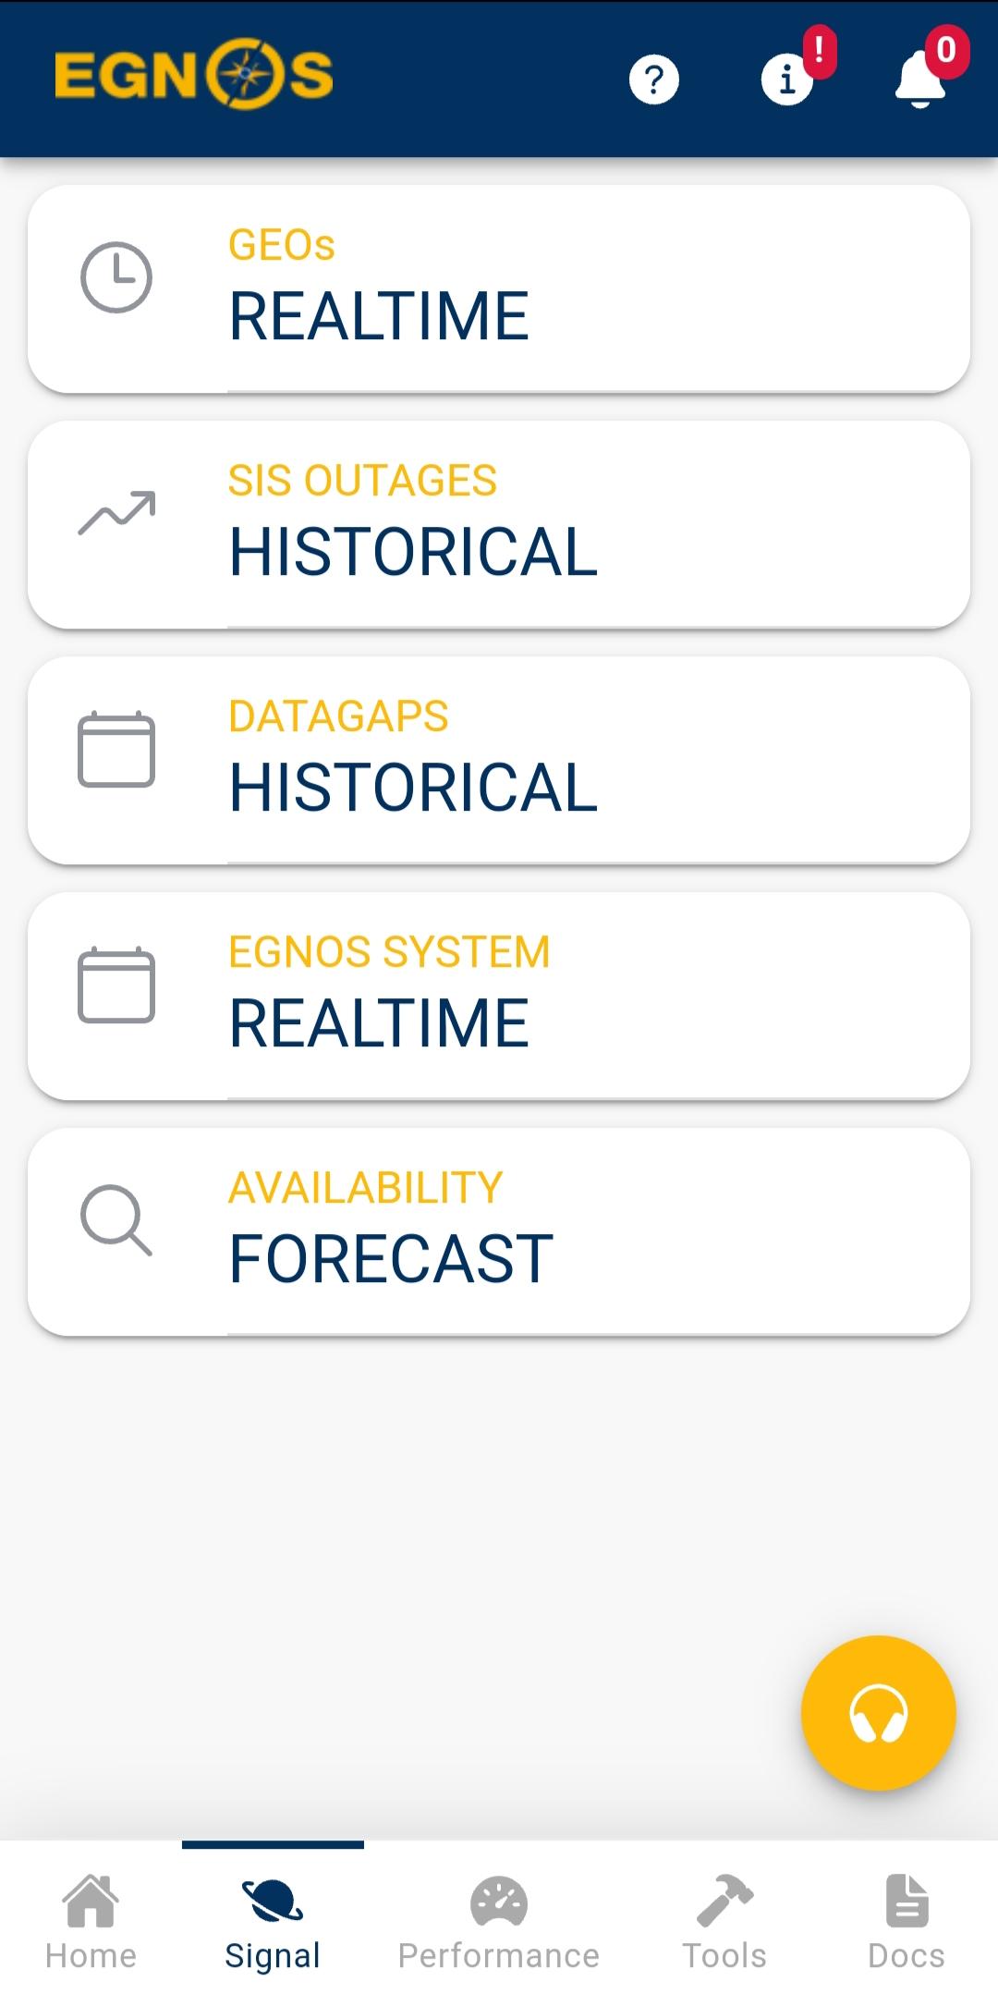Tap the orange headphones support button
Viewport: 998px width, 1994px height.
click(x=878, y=1713)
